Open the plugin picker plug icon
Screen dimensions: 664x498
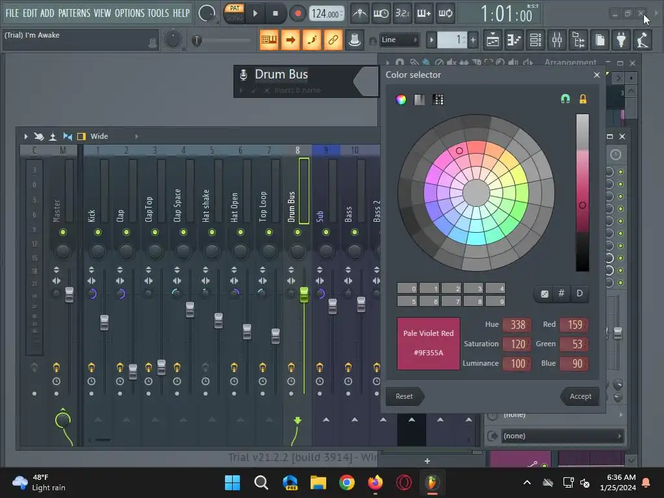[621, 40]
